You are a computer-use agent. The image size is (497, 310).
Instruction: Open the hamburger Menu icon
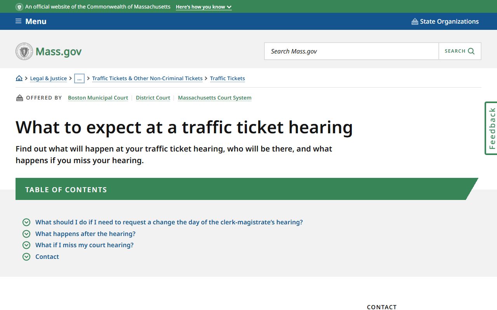(18, 21)
